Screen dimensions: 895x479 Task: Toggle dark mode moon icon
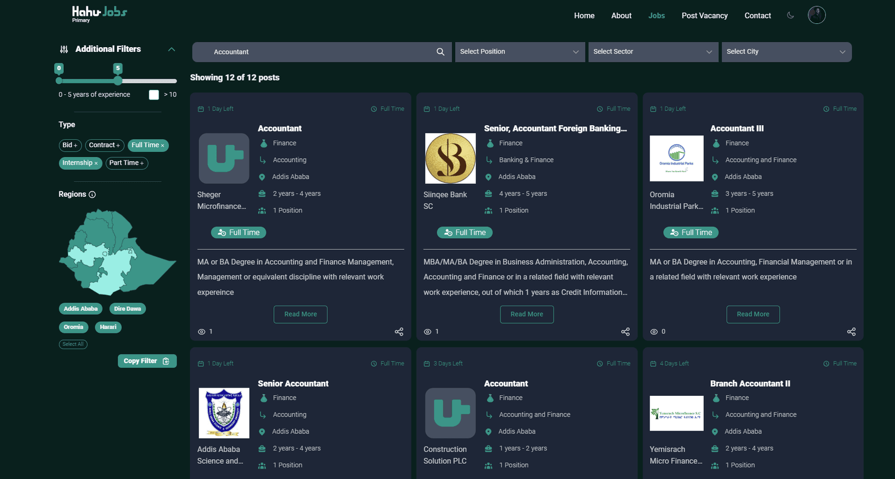point(791,15)
